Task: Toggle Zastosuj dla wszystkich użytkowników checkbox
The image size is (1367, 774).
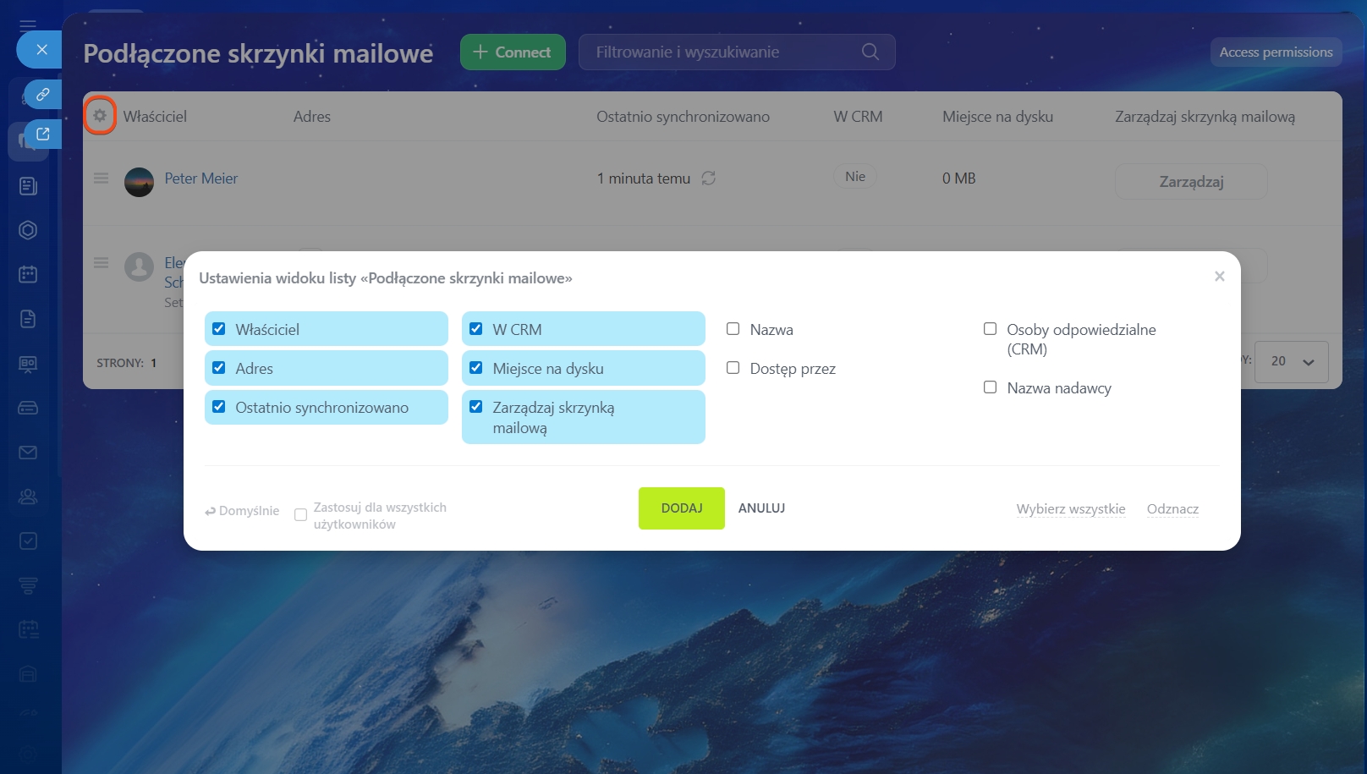Action: (x=300, y=515)
